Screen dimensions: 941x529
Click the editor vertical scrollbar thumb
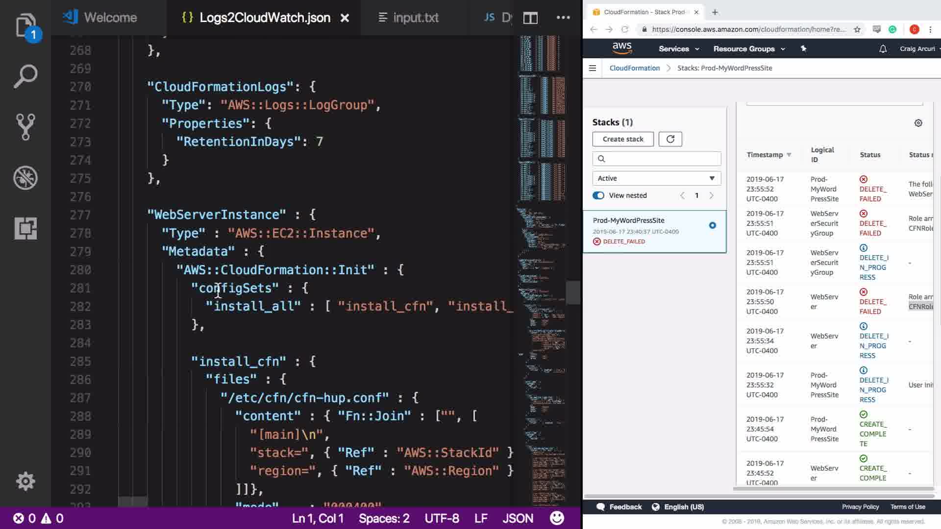click(572, 292)
